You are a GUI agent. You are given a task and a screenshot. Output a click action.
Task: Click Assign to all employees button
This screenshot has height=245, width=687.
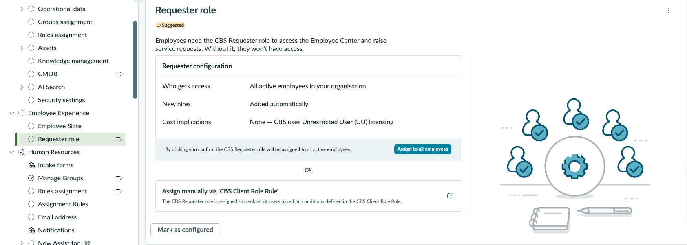[x=423, y=149]
